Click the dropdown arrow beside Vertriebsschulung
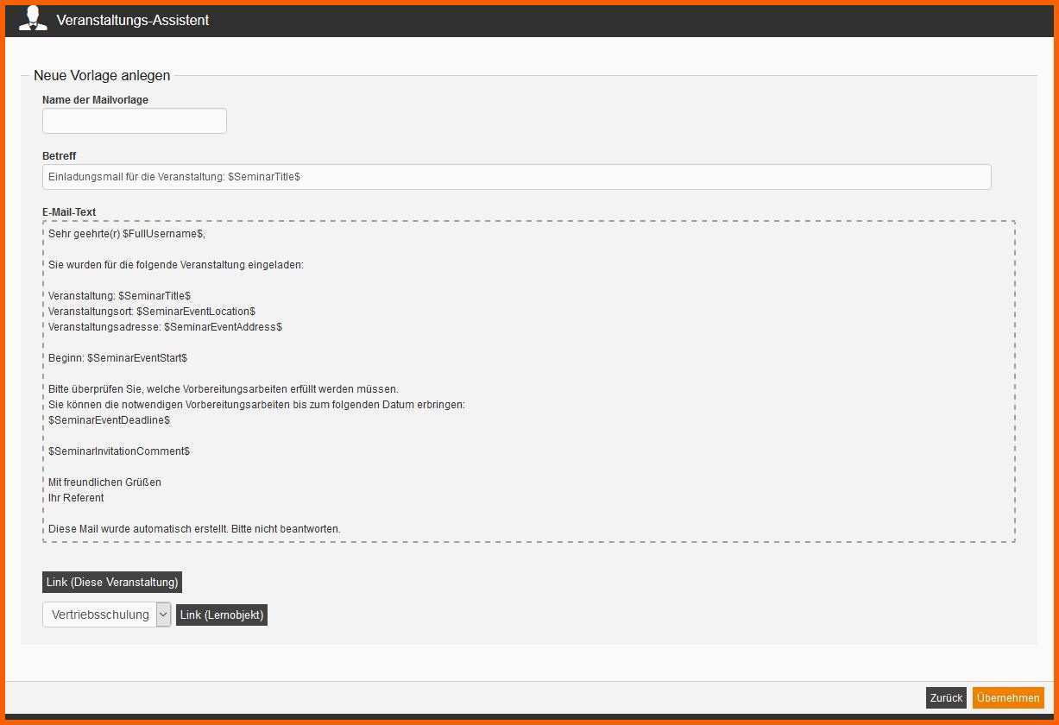 163,615
